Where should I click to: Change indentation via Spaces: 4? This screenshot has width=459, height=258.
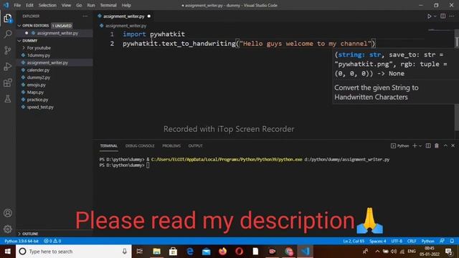point(378,241)
